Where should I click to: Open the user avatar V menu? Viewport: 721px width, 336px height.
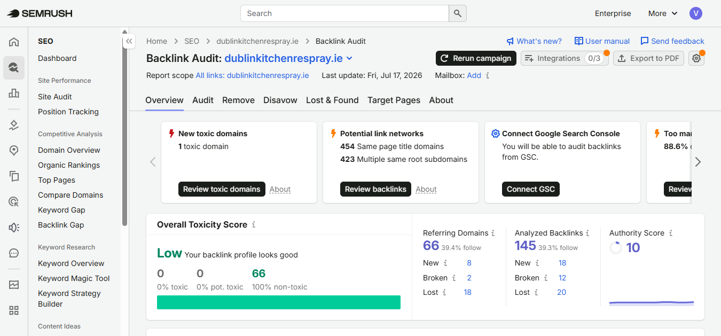pyautogui.click(x=696, y=13)
